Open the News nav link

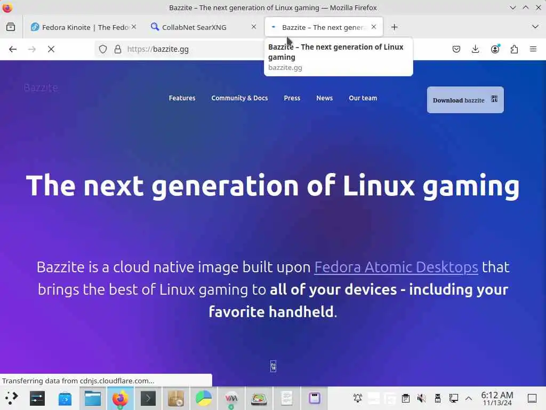(325, 98)
